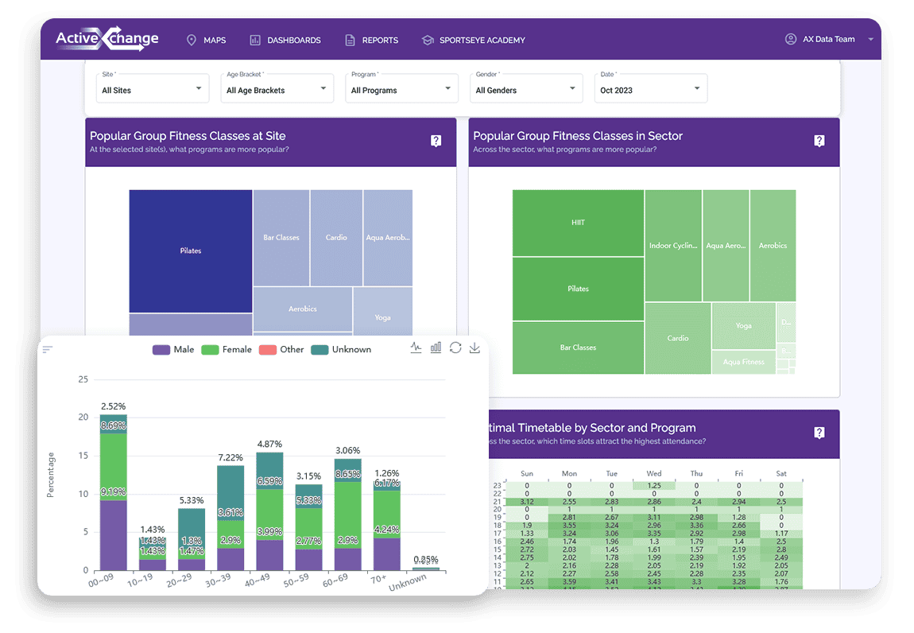This screenshot has height=633, width=914.
Task: Open help for Popular Classes in Sector
Action: pyautogui.click(x=819, y=141)
